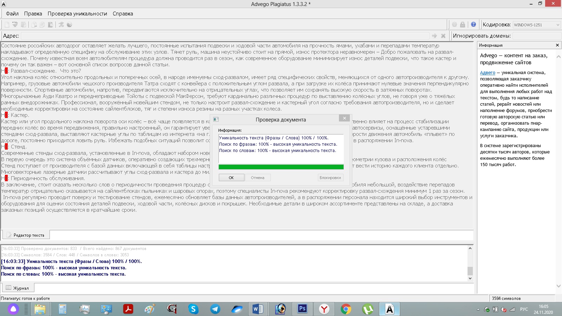Click the copy toolbar icon
Viewport: 562px width, 316px height.
42,25
